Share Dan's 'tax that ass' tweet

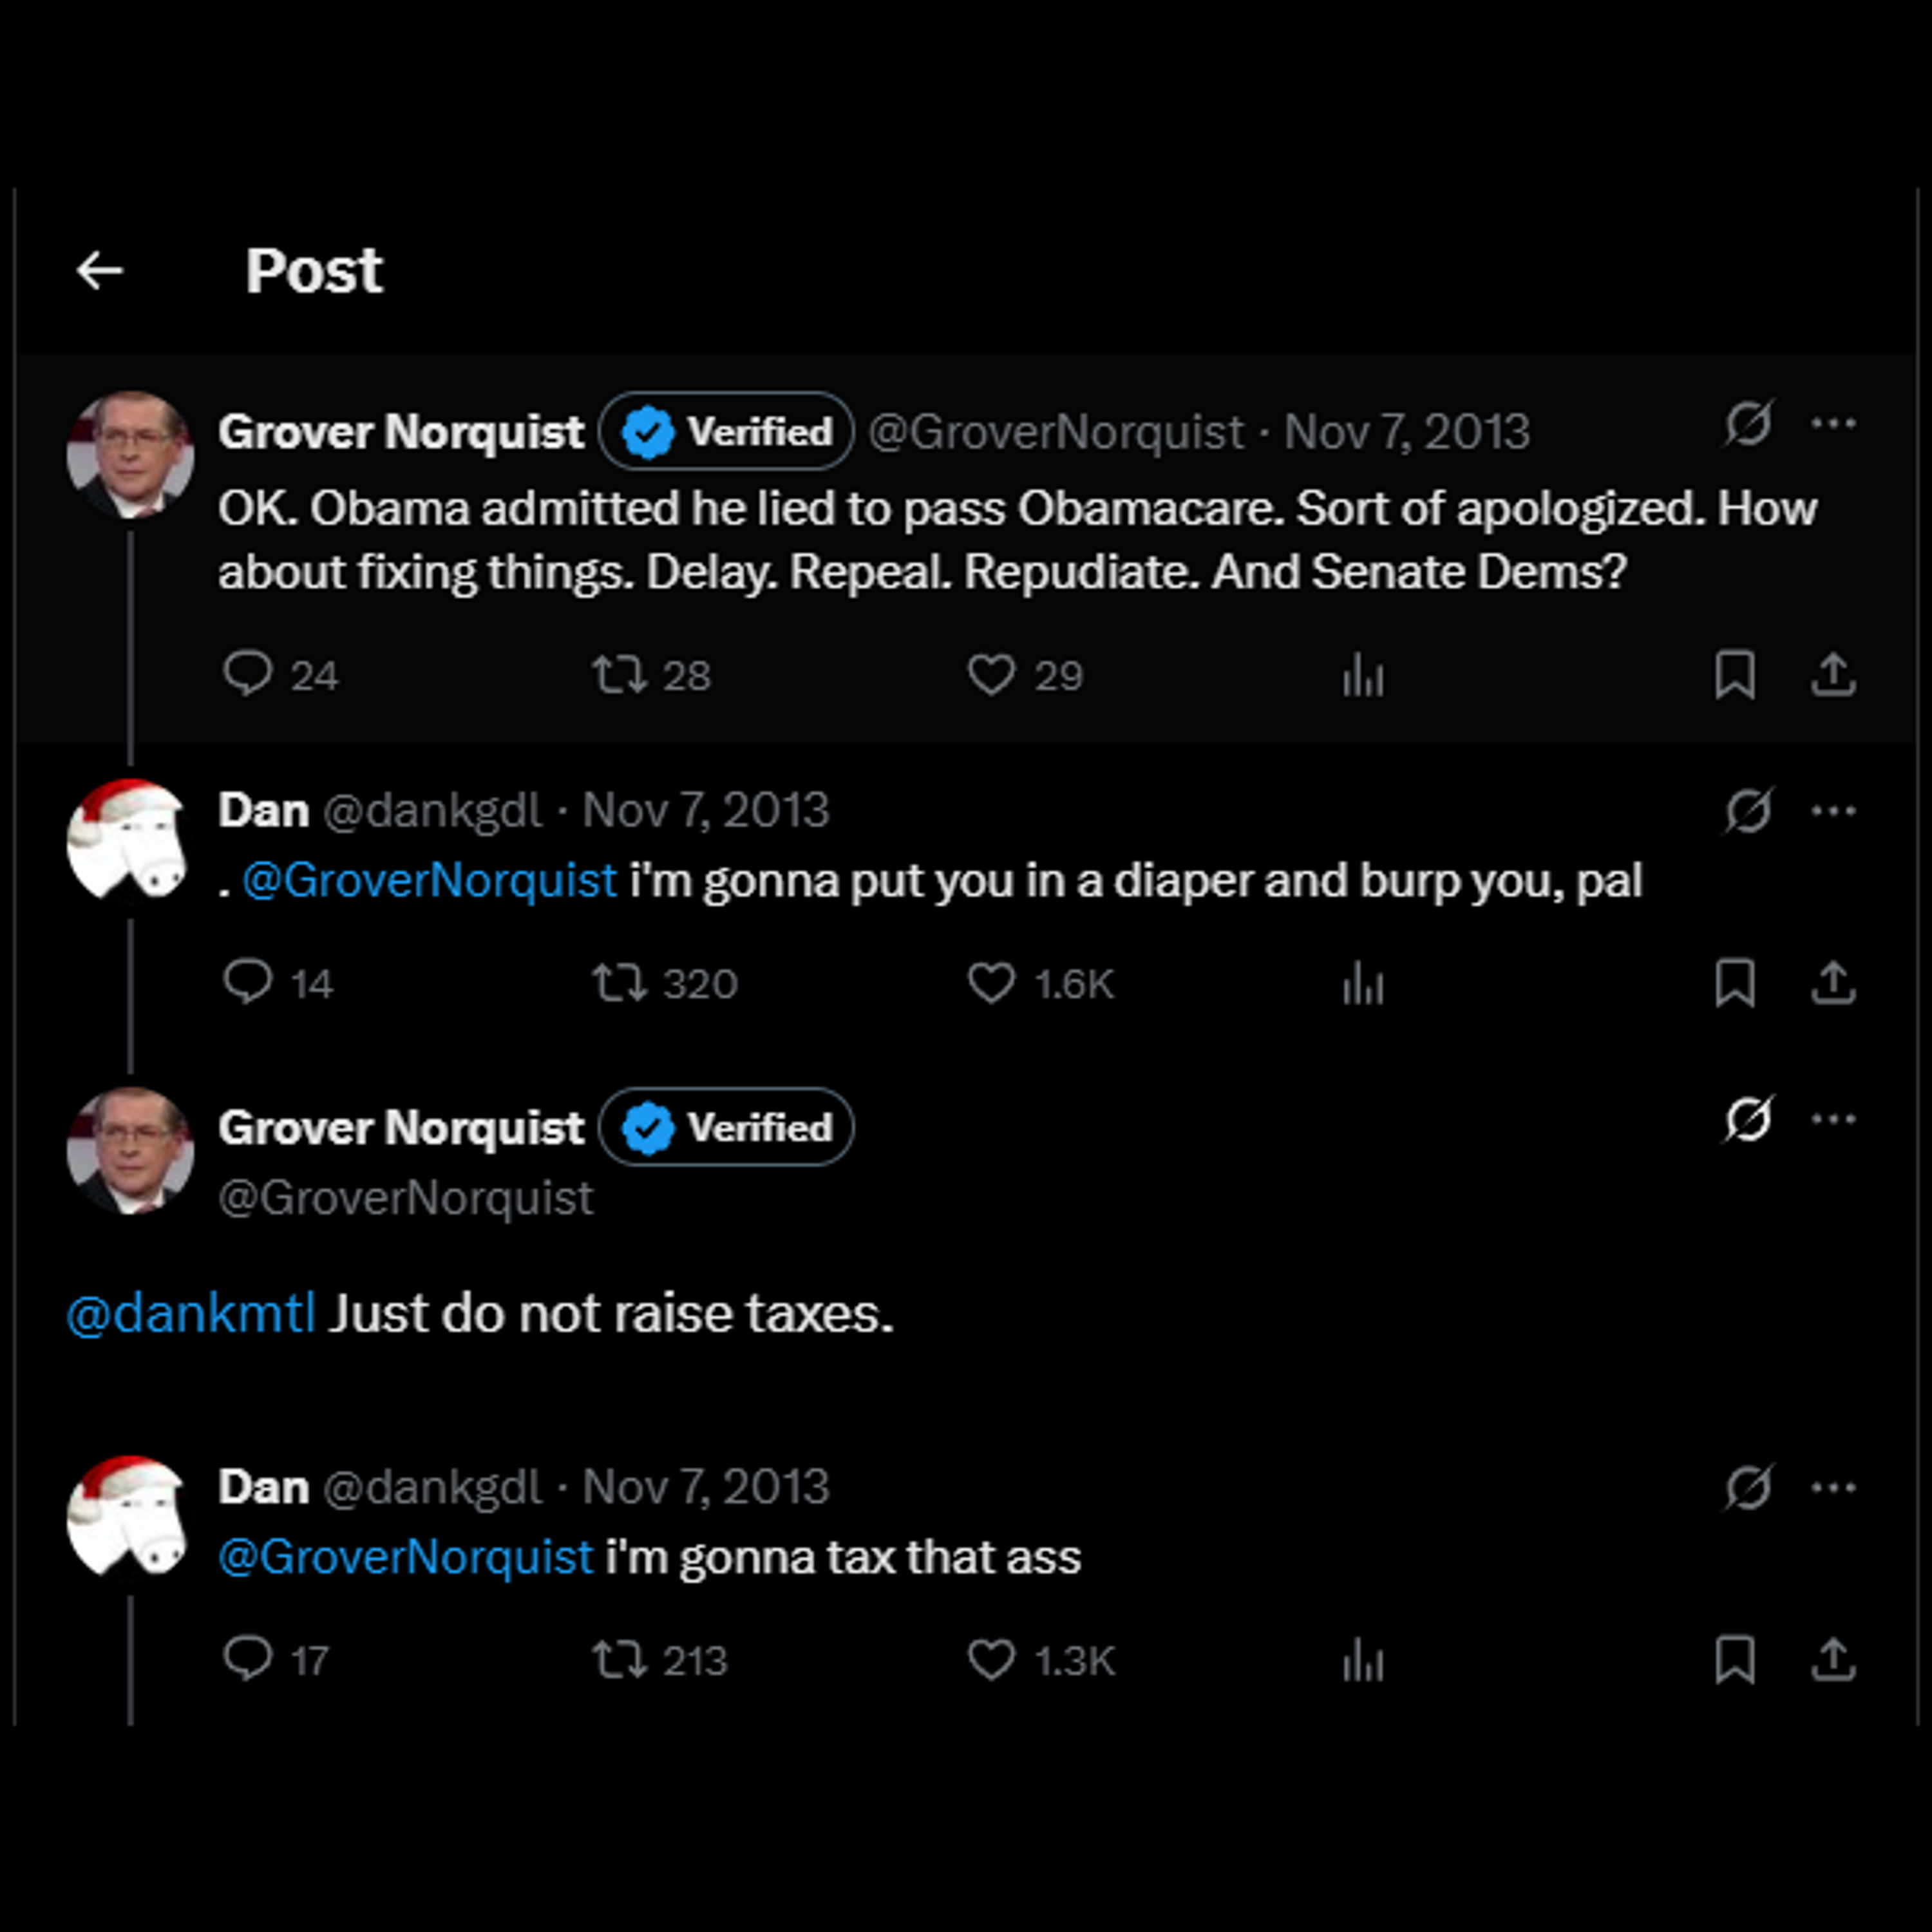pos(1833,1660)
